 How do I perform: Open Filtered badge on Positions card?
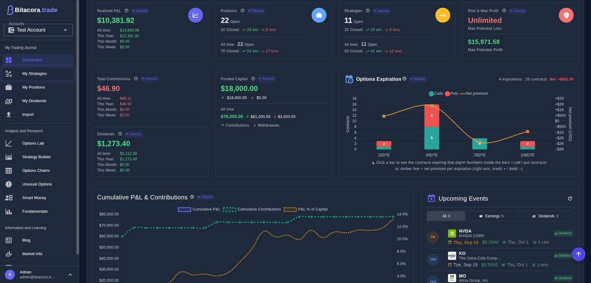[x=256, y=11]
